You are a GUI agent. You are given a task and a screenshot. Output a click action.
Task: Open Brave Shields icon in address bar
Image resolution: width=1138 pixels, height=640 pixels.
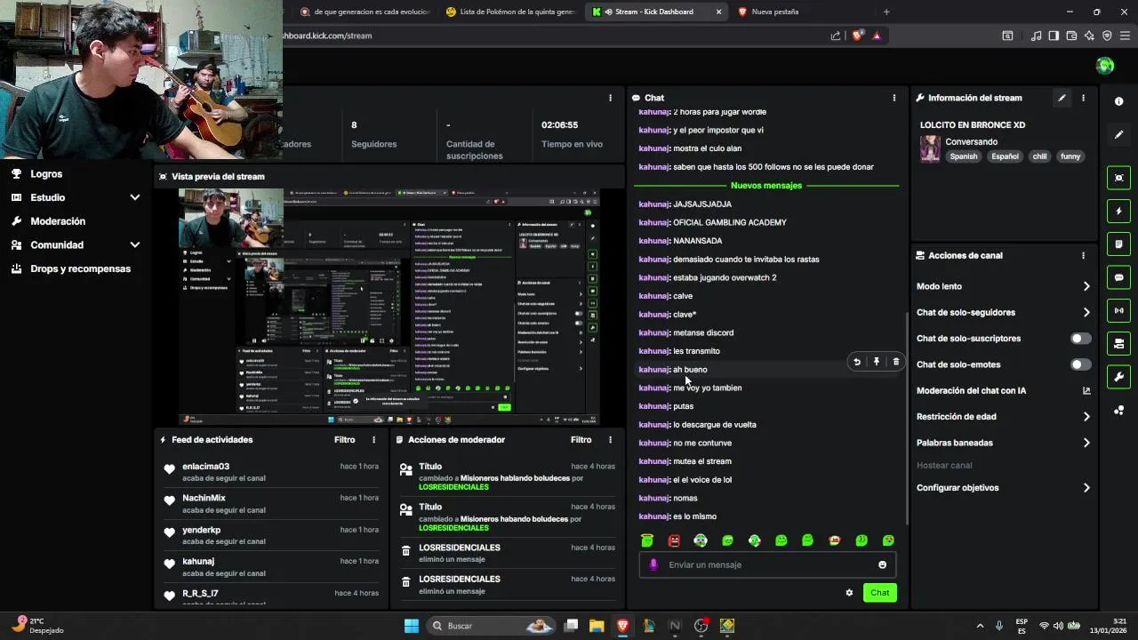(x=857, y=36)
